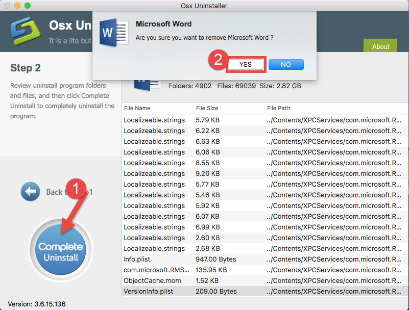The width and height of the screenshot is (409, 310).
Task: Confirm removal by clicking YES
Action: pos(246,64)
